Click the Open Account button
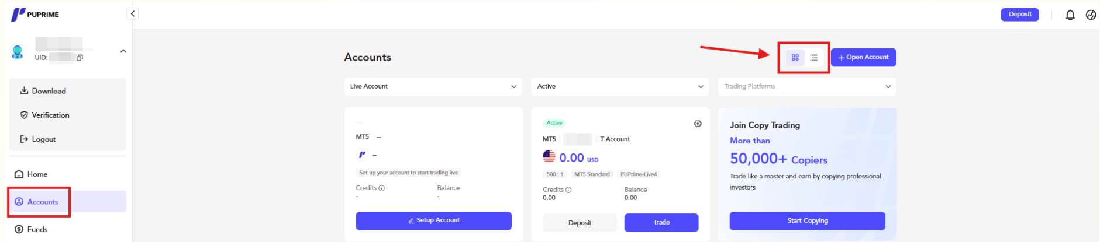The image size is (1100, 242). [863, 57]
